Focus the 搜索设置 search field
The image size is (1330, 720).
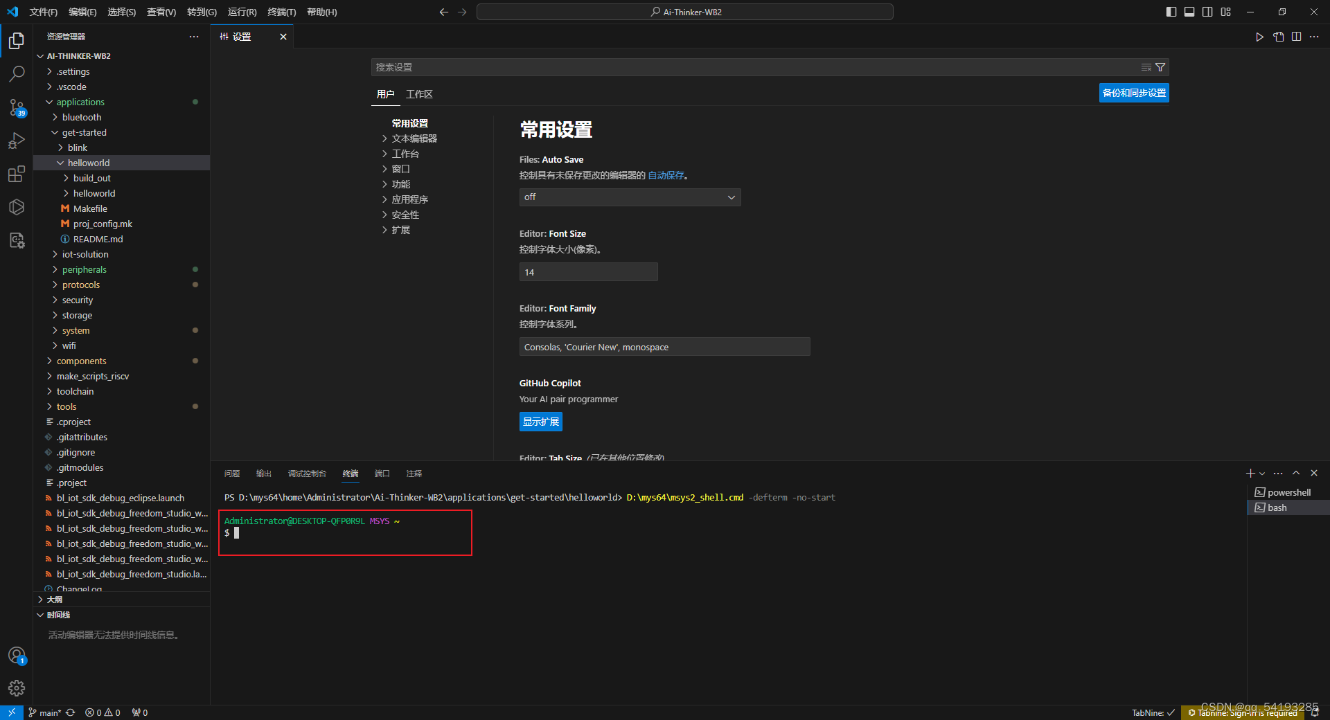tap(755, 67)
